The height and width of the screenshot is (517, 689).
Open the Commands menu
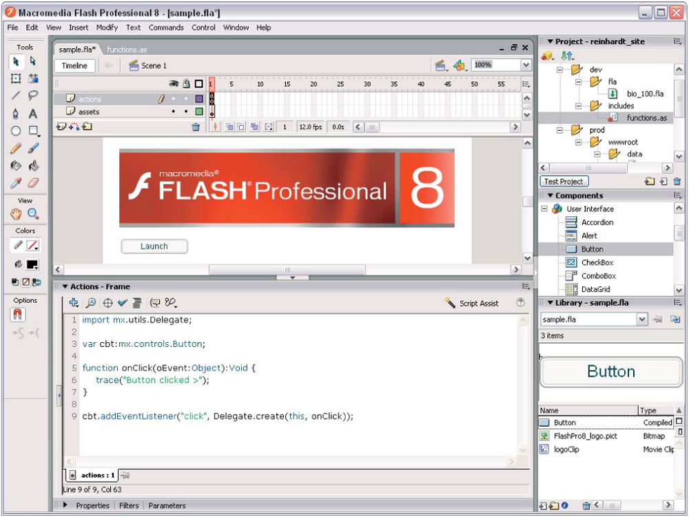click(x=166, y=28)
